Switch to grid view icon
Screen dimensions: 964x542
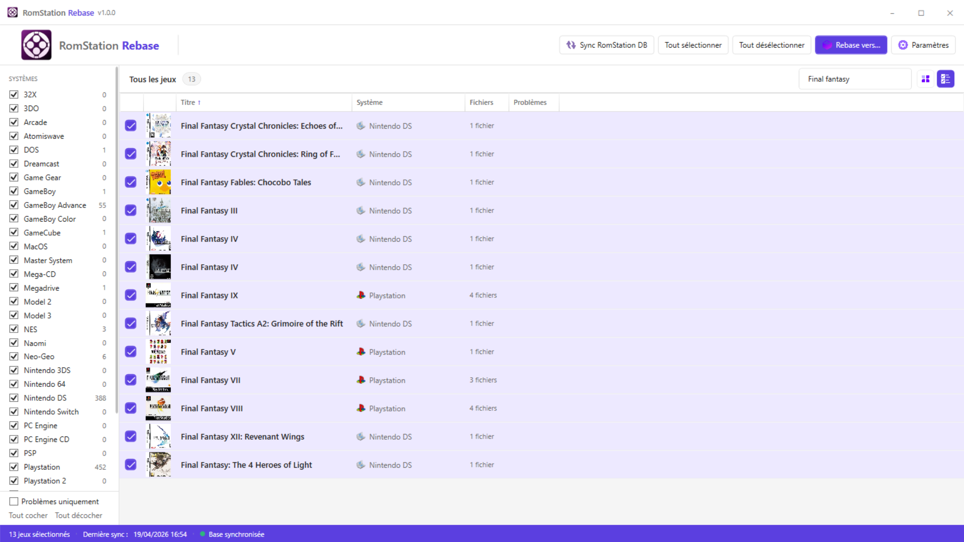925,79
